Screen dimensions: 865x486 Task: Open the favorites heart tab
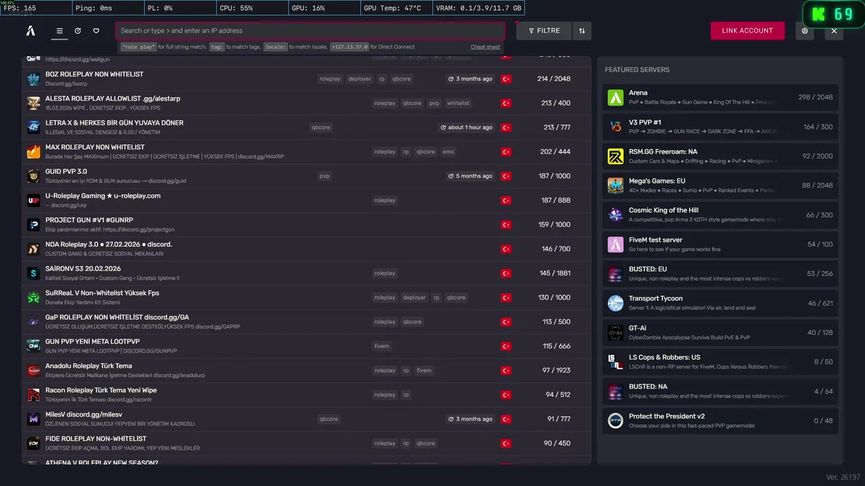point(96,31)
